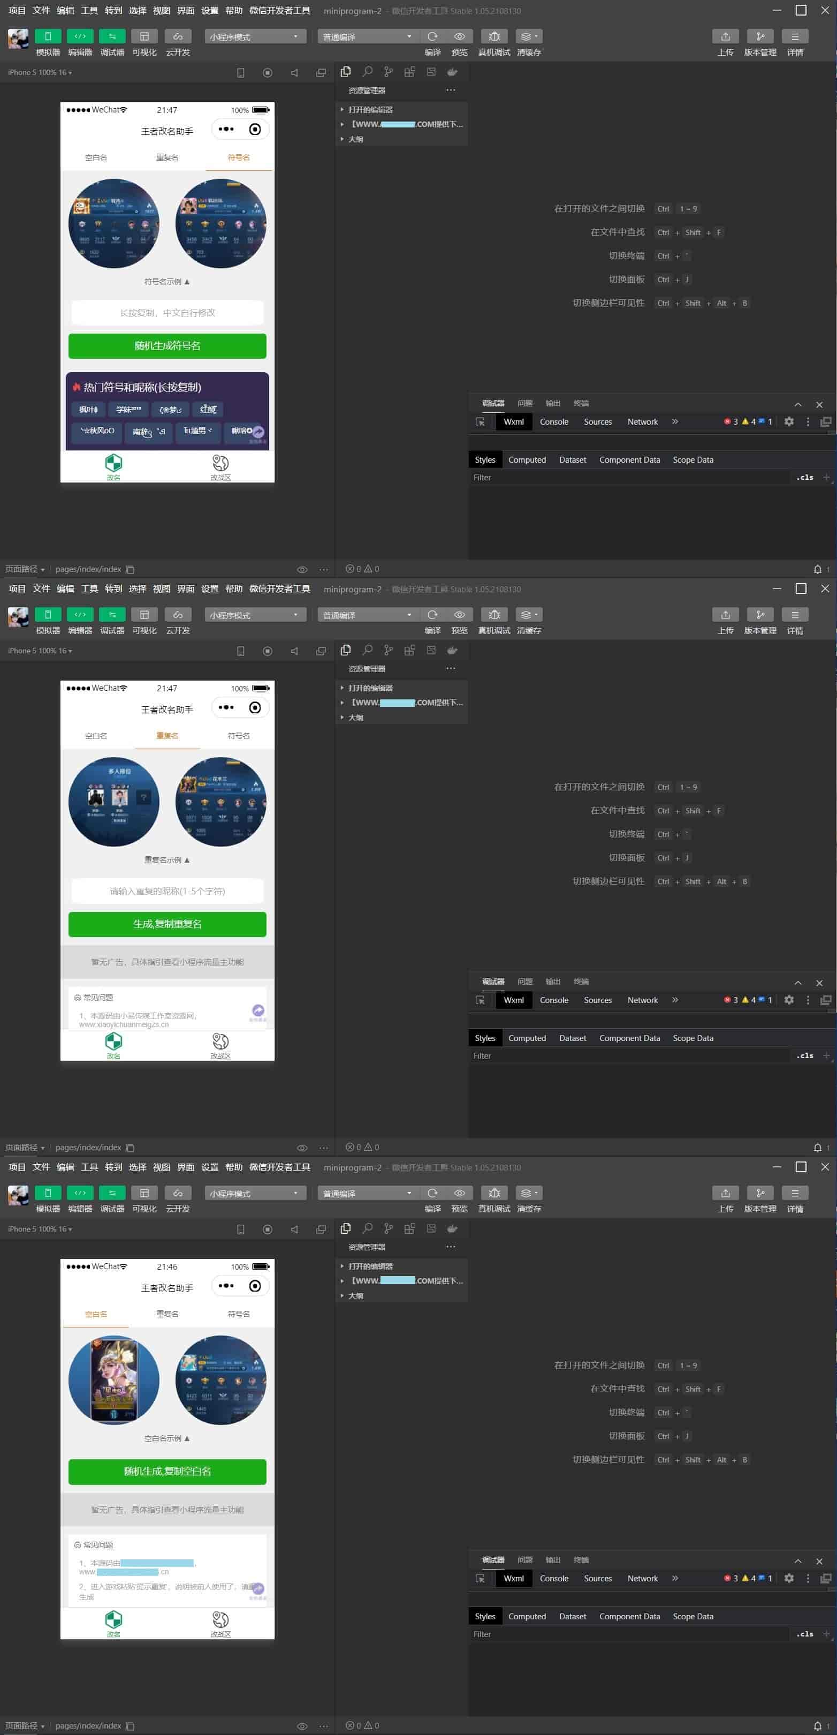Click notification bell in top window status bar

(x=818, y=569)
